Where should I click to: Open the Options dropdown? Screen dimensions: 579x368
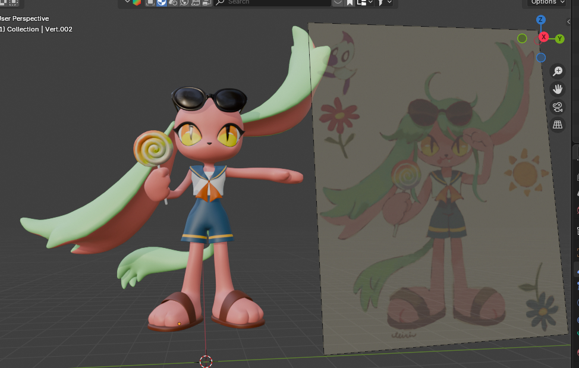(547, 2)
